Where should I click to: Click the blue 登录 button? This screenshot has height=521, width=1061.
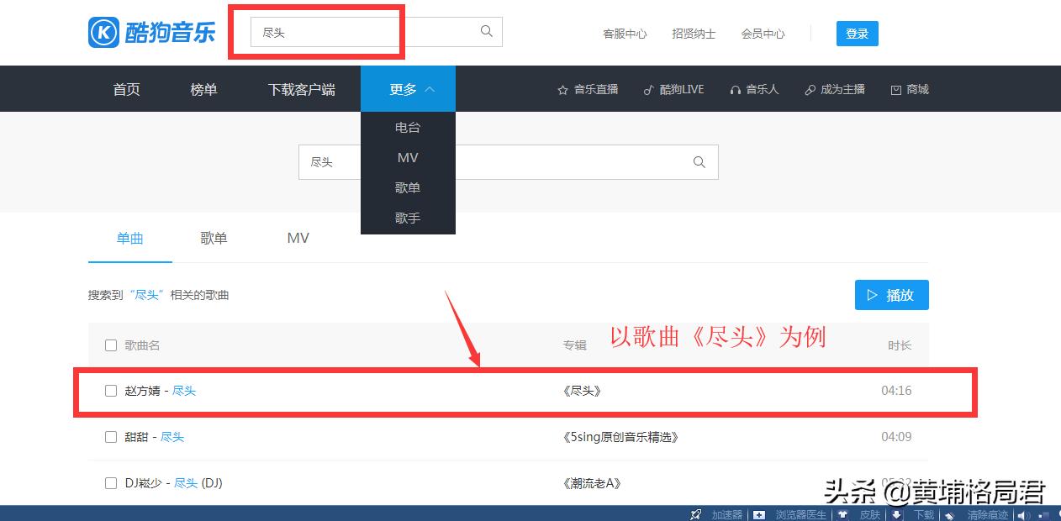pyautogui.click(x=857, y=34)
